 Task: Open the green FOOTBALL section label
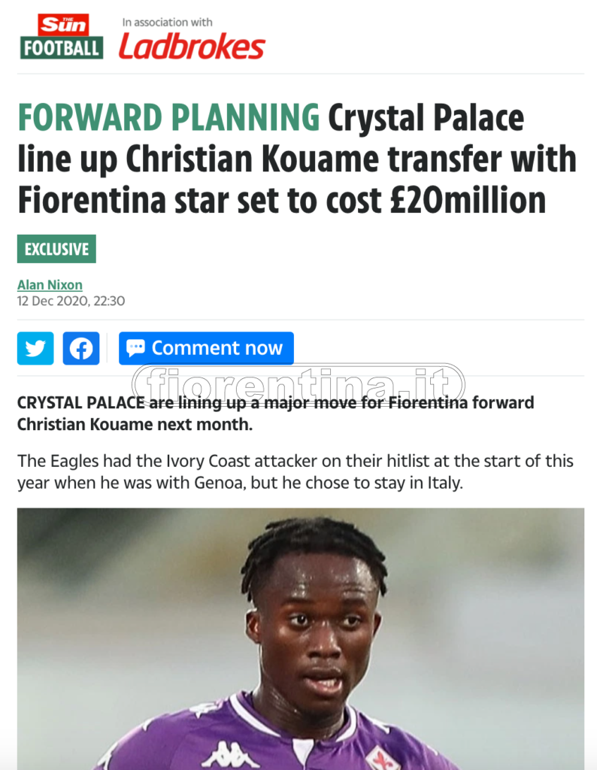pyautogui.click(x=61, y=48)
